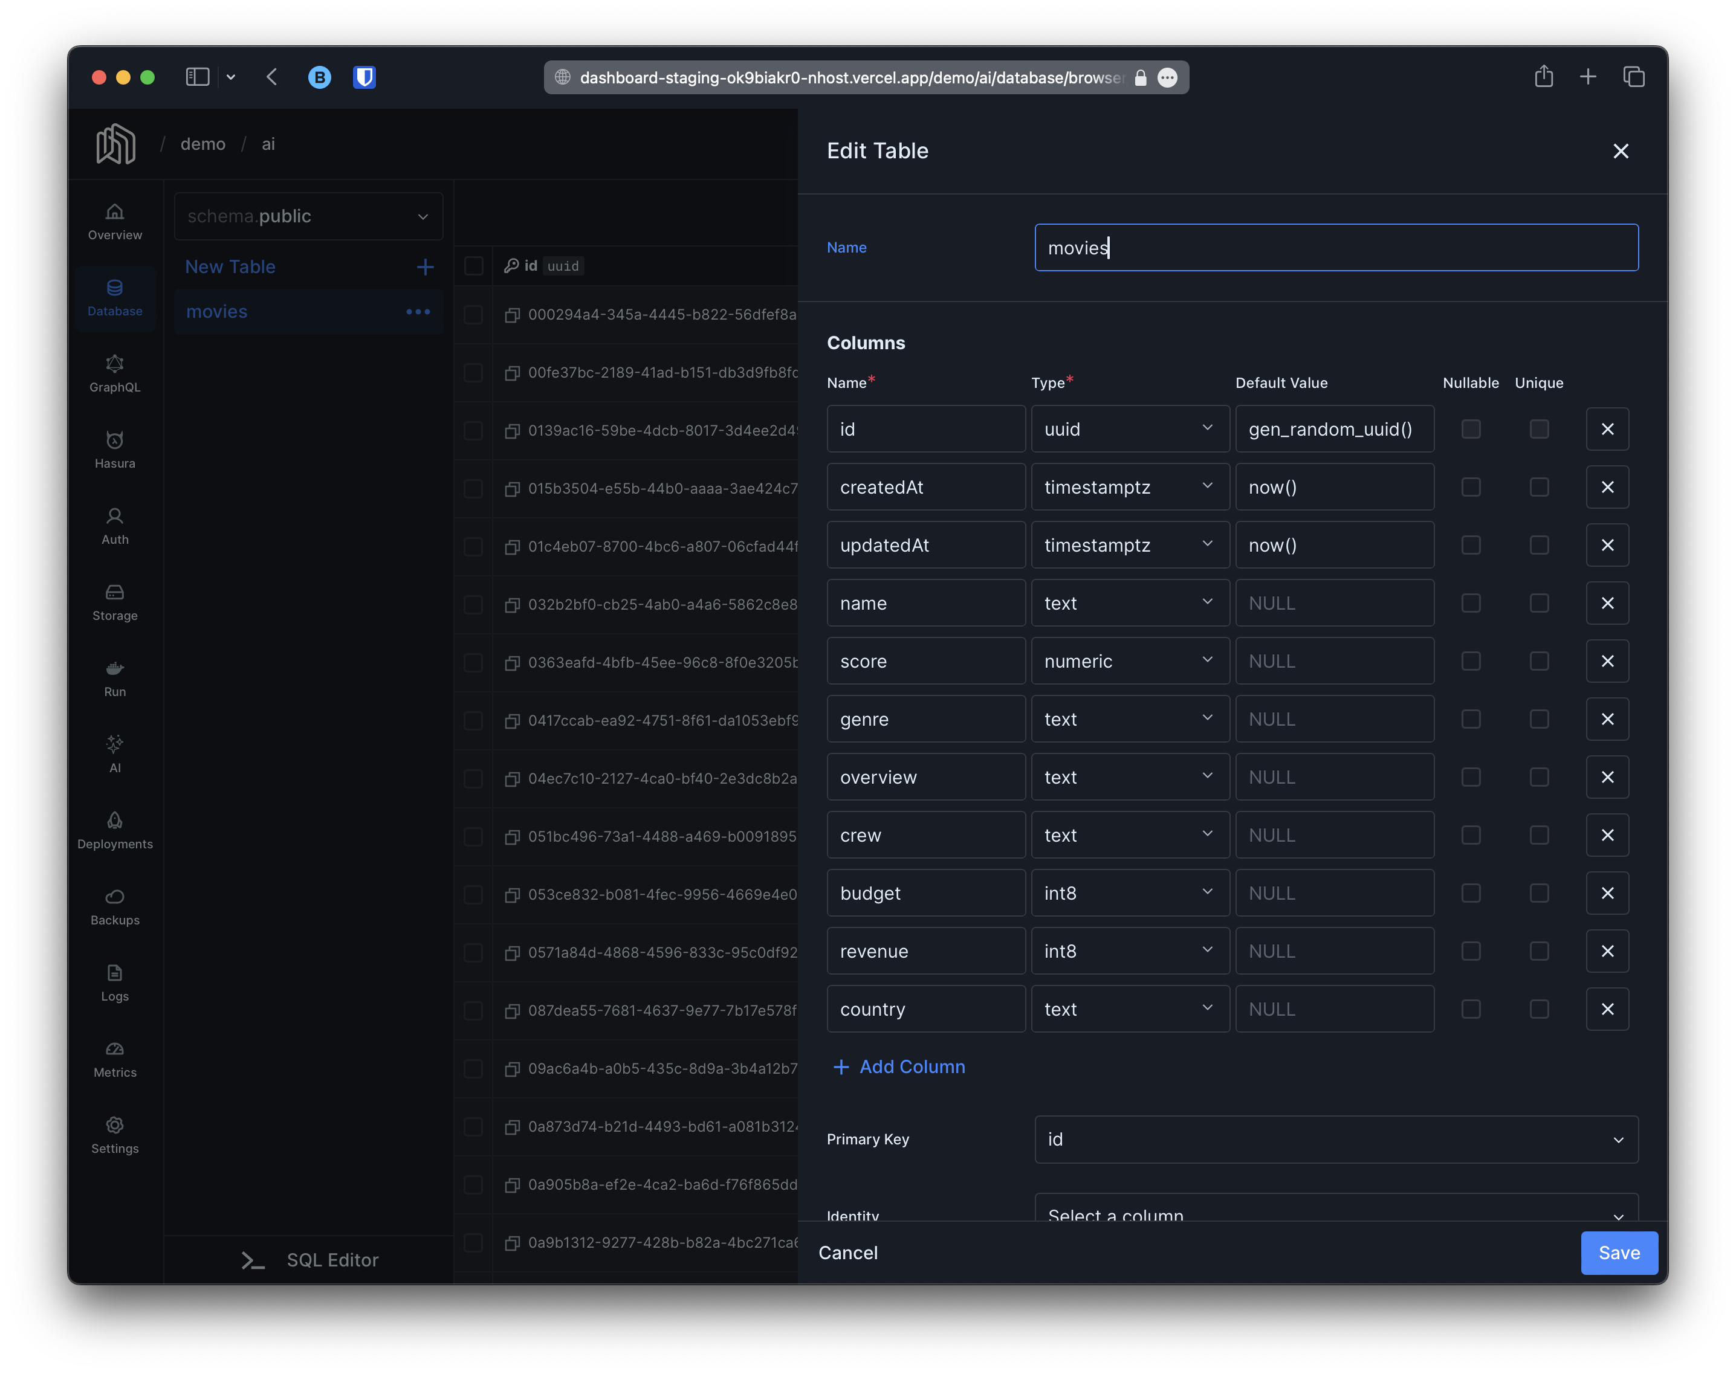1736x1374 pixels.
Task: Toggle Nullable checkbox for name column
Action: [x=1471, y=604]
